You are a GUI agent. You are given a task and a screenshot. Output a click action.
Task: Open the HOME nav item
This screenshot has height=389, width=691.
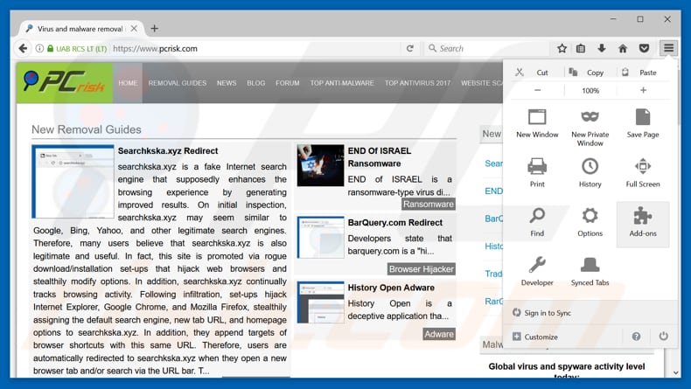[128, 83]
